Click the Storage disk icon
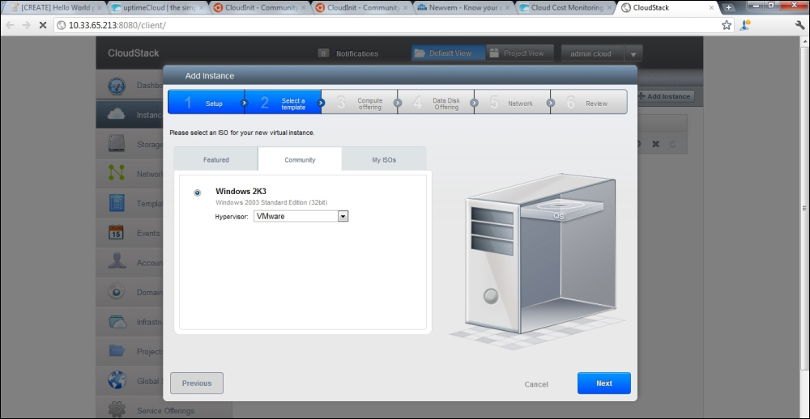 (117, 145)
